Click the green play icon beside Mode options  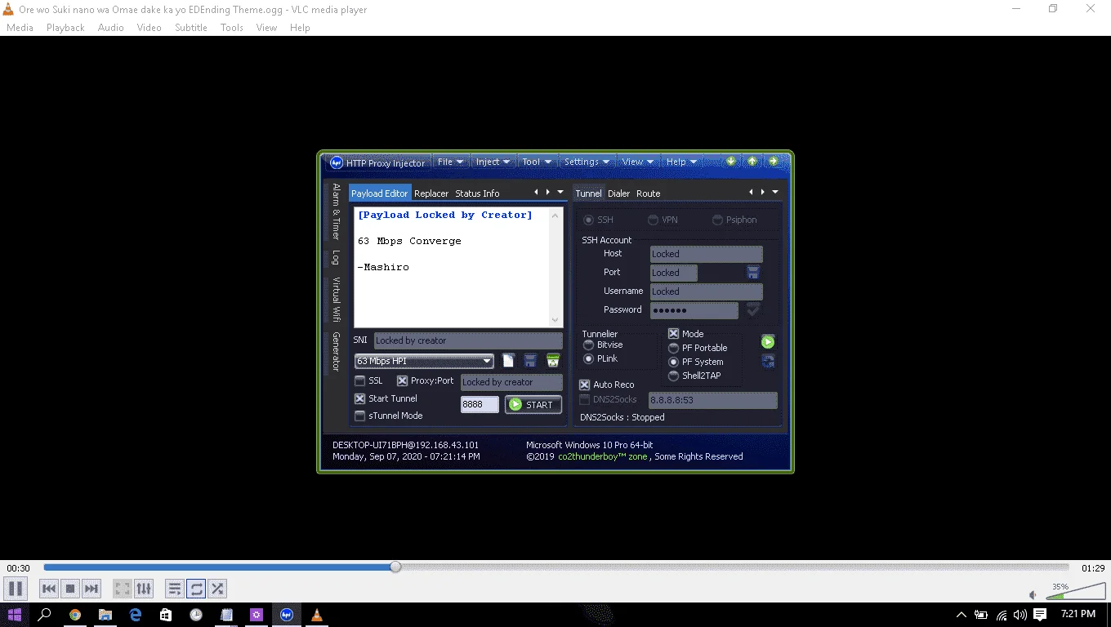pyautogui.click(x=768, y=342)
